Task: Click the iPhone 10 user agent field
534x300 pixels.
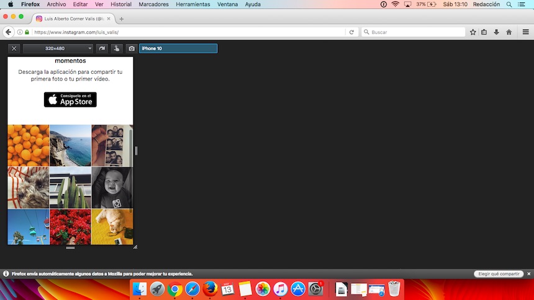Action: pos(178,48)
